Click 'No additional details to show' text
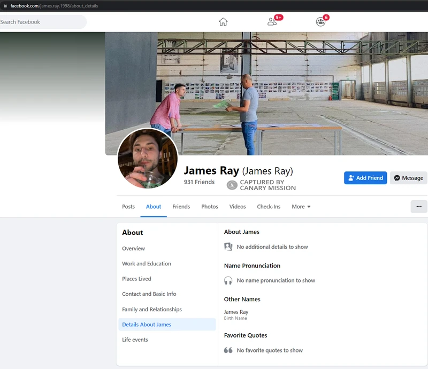The image size is (428, 369). [272, 247]
